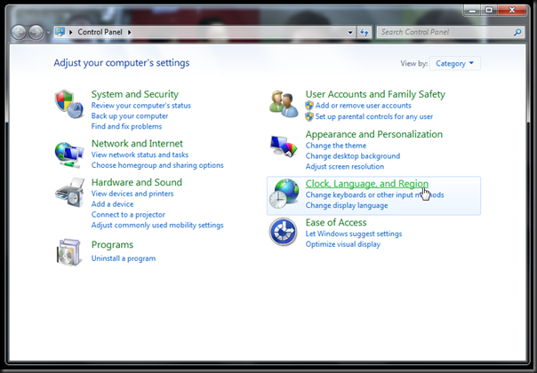Viewport: 537px width, 373px height.
Task: Click View devices and printers
Action: click(x=132, y=194)
